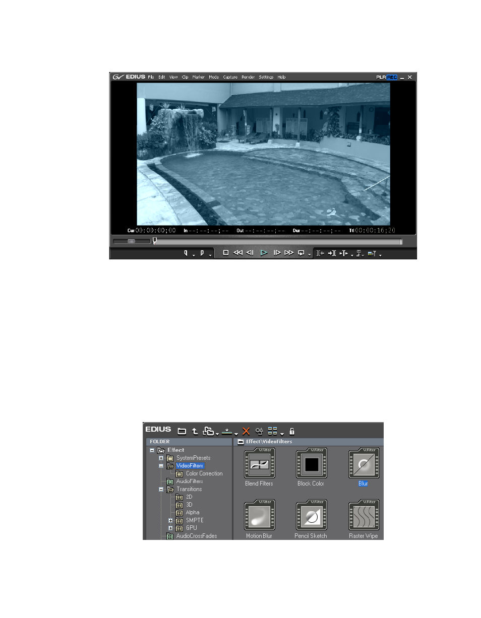Image resolution: width=481 pixels, height=618 pixels.
Task: Select the 2D transitions folder
Action: coord(189,497)
